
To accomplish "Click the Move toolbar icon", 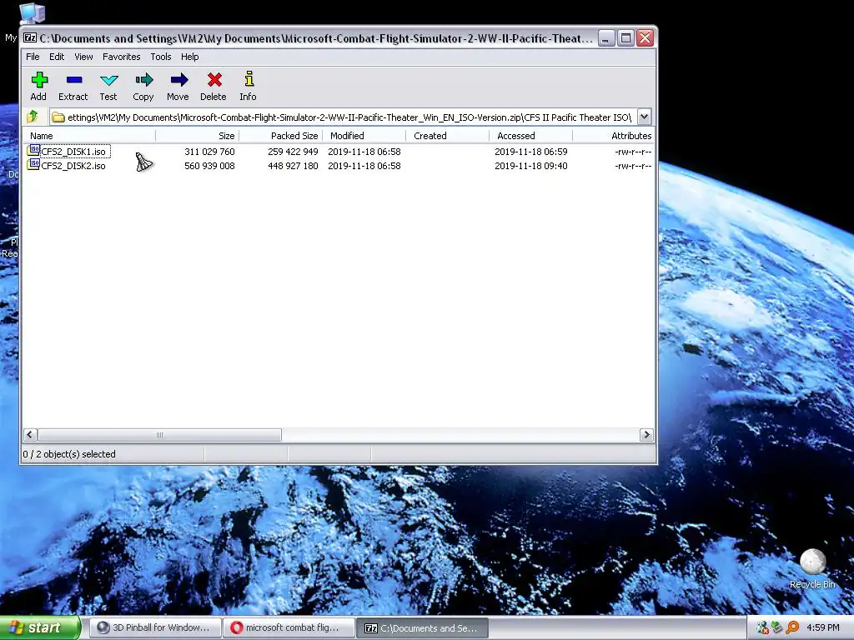I will click(x=178, y=81).
